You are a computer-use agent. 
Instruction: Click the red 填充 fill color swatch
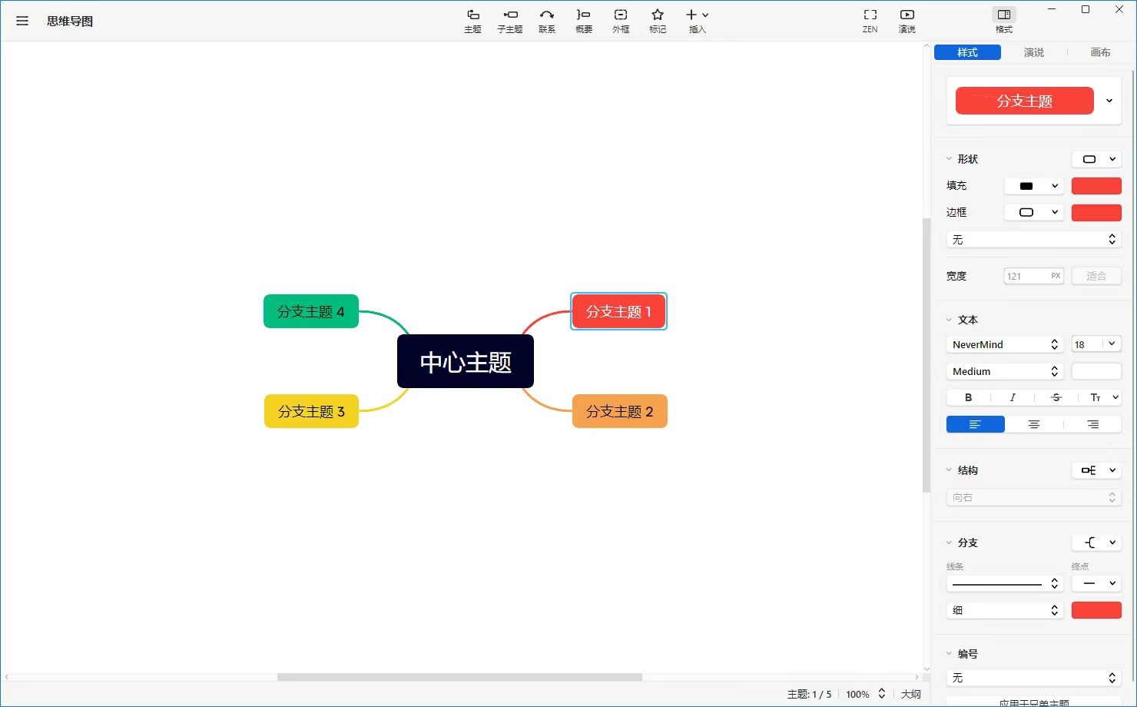point(1096,186)
